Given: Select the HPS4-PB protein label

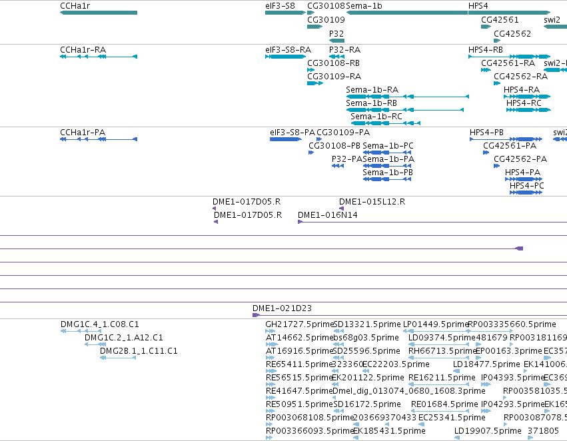Looking at the screenshot, I should 486,133.
